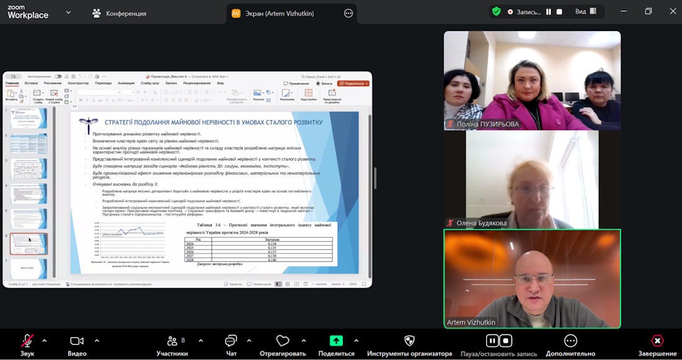Expand the arrow next to Участники
This screenshot has height=360, width=682.
pos(200,340)
